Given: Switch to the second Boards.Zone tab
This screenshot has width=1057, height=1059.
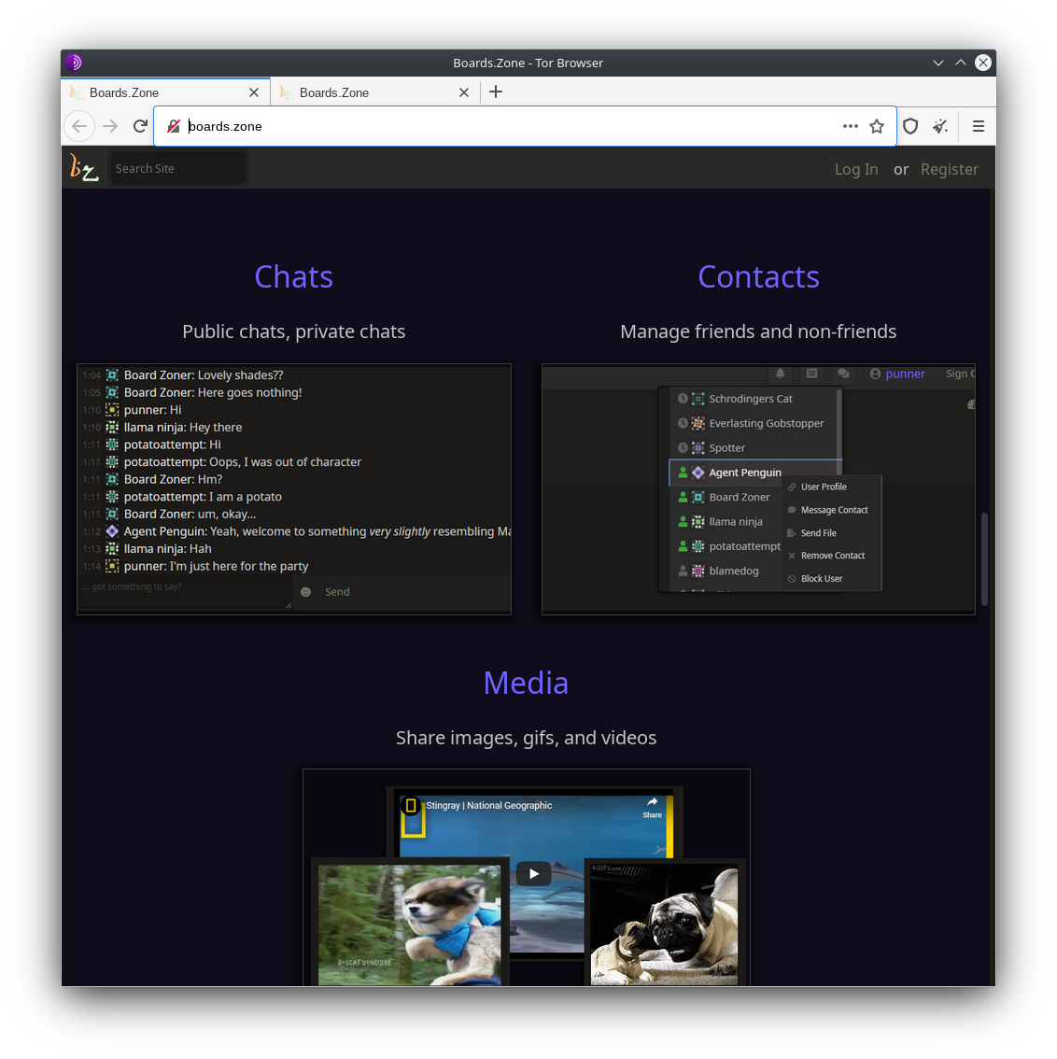Looking at the screenshot, I should (x=375, y=92).
